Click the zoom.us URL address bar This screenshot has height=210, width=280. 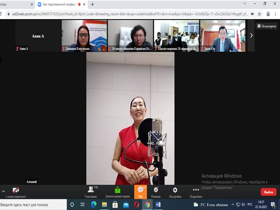(x=130, y=14)
